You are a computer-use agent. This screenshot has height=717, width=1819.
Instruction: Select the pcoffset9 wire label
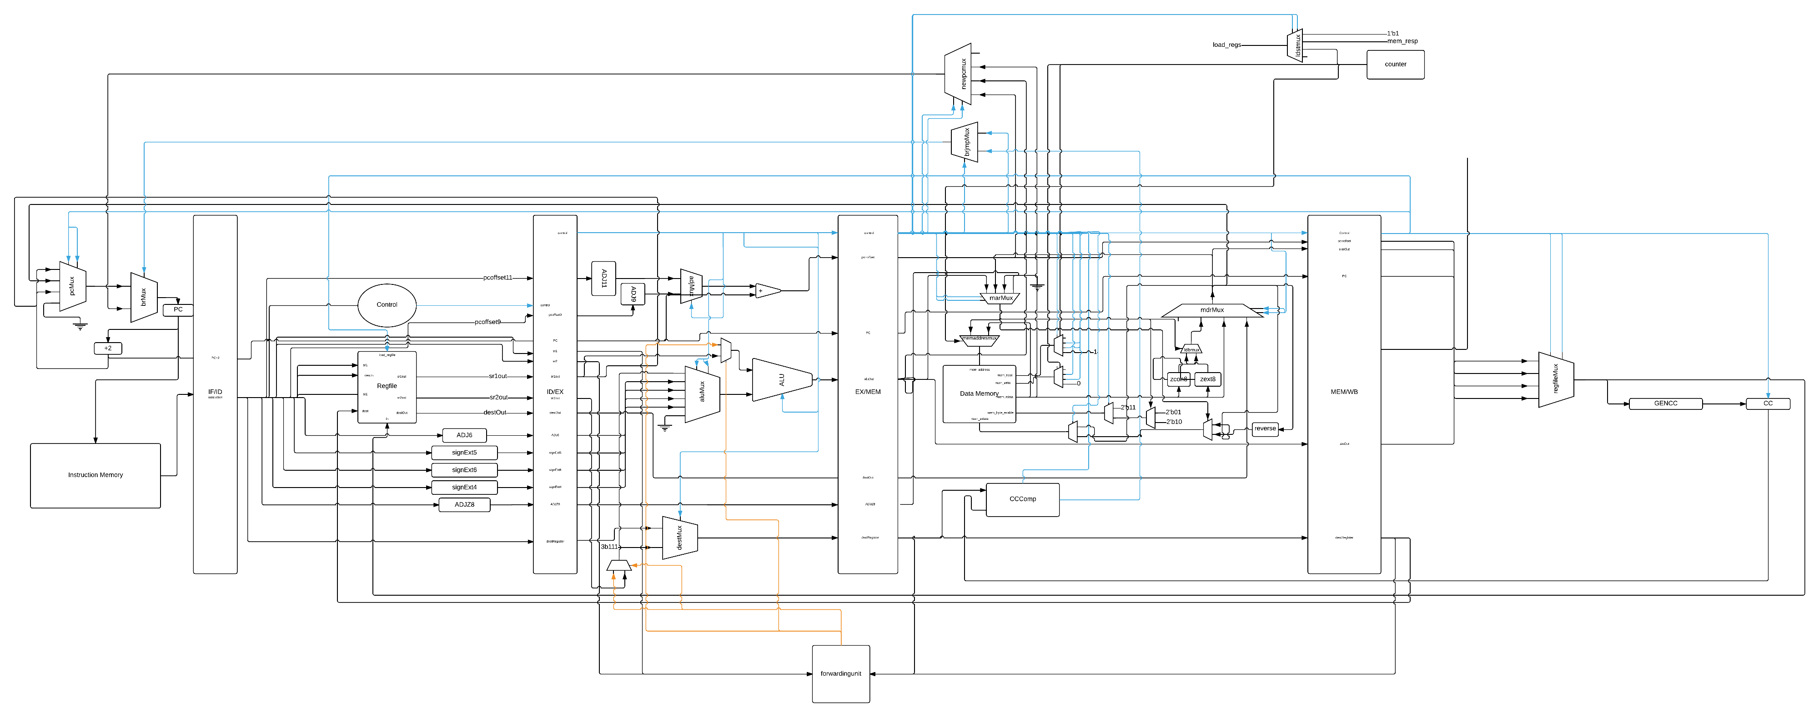[x=488, y=323]
